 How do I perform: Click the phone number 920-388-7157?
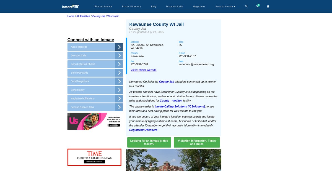click(x=187, y=56)
